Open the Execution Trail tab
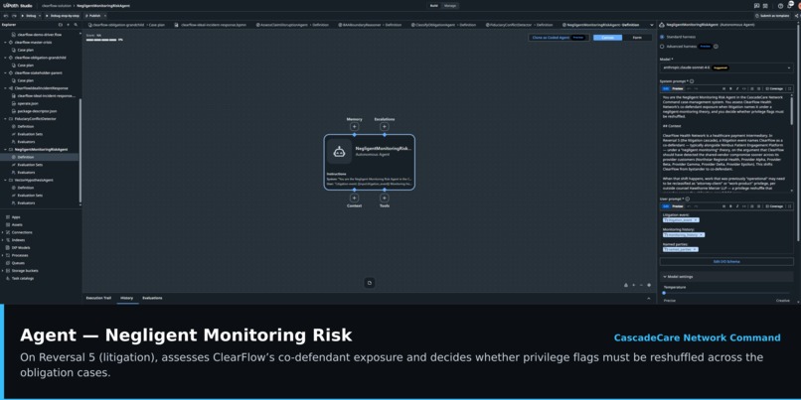Image resolution: width=801 pixels, height=400 pixels. click(x=98, y=298)
